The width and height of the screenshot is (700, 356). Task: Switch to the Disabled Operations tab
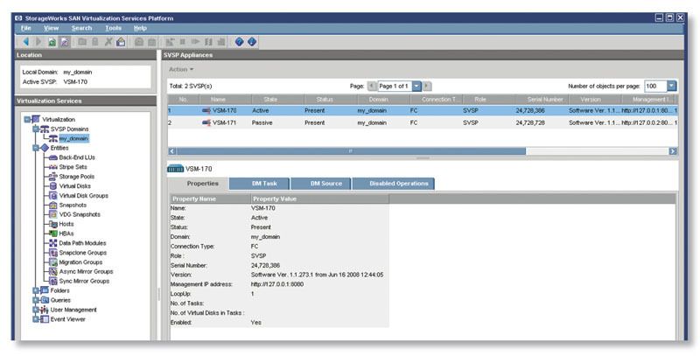pyautogui.click(x=393, y=184)
